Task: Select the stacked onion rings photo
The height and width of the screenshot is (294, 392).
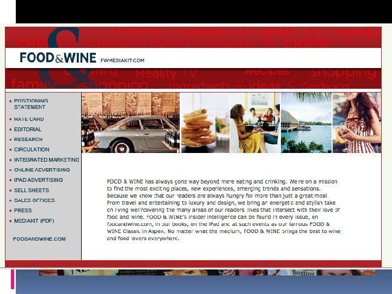Action: [x=205, y=122]
